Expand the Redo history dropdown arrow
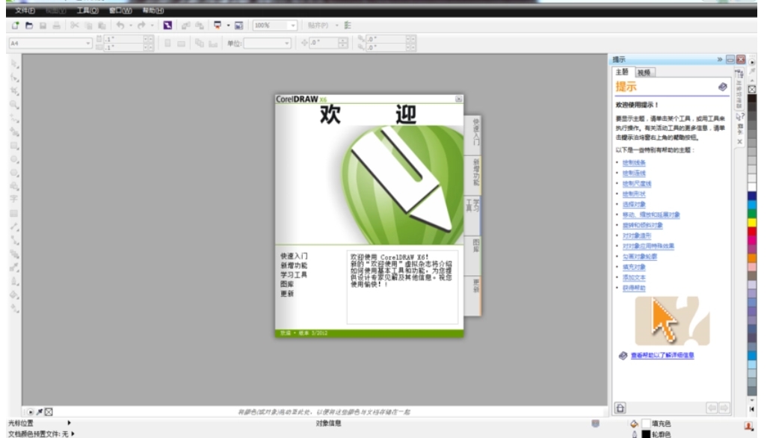 pos(152,25)
